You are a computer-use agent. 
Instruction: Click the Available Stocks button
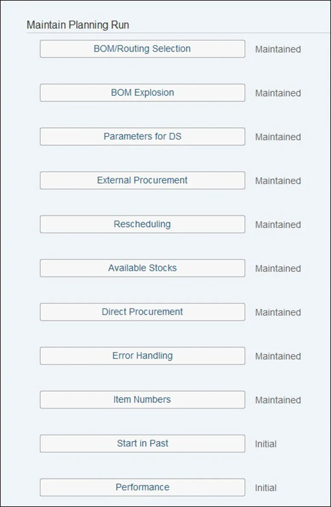pyautogui.click(x=142, y=268)
